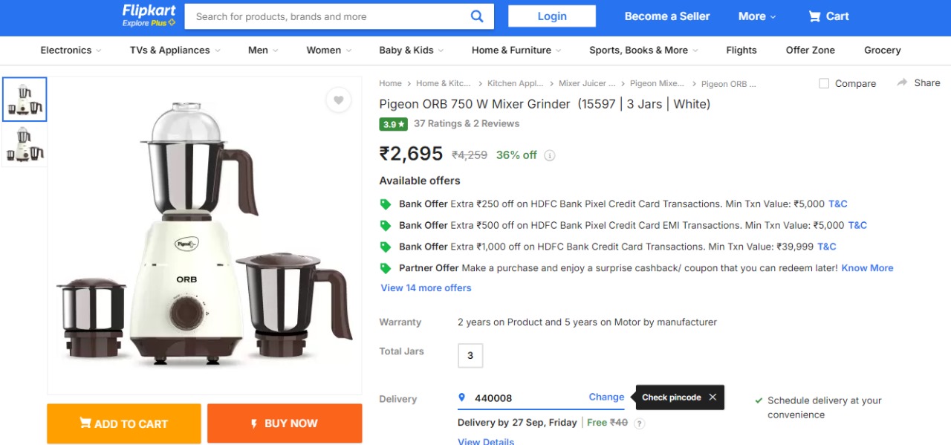
Task: Click View 14 more offers link
Action: pos(426,288)
